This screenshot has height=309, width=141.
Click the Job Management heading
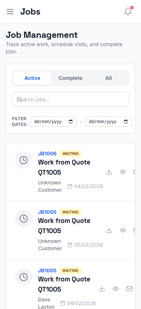pyautogui.click(x=42, y=35)
